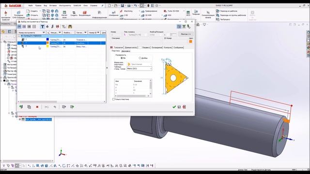Viewport: 310px width, 174px height.
Task: Click the calculate-all icon in ribbon
Action: click(64, 13)
